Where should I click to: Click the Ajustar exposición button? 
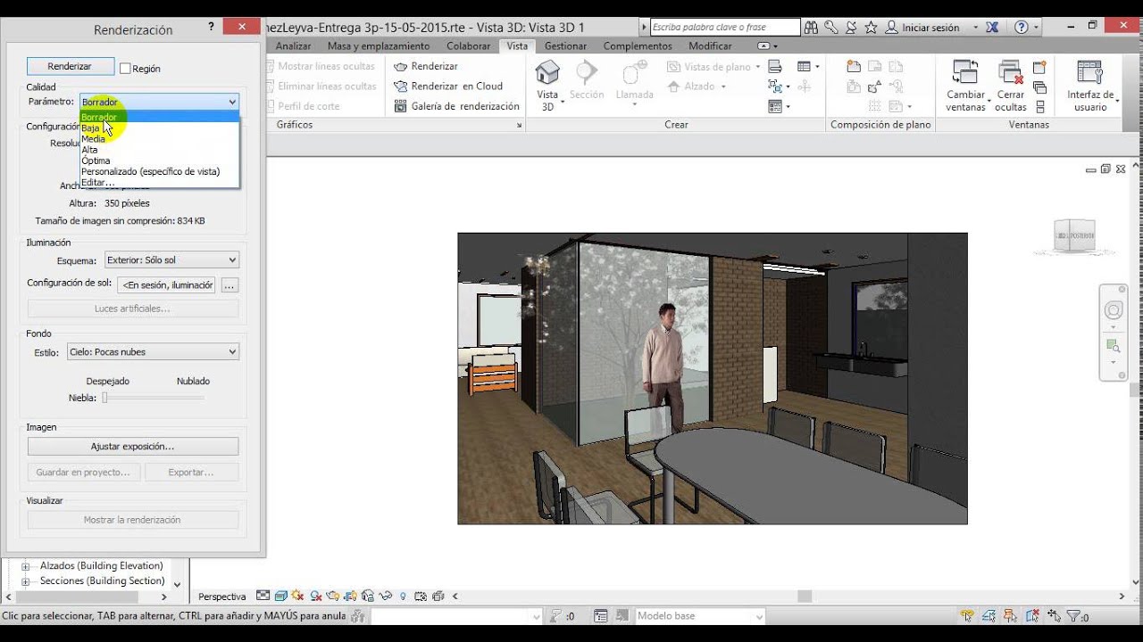(132, 446)
